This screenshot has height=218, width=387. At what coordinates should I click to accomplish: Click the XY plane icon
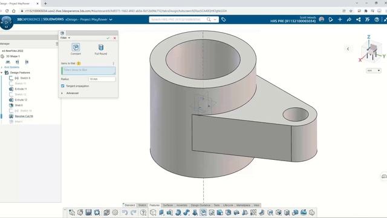(8, 62)
